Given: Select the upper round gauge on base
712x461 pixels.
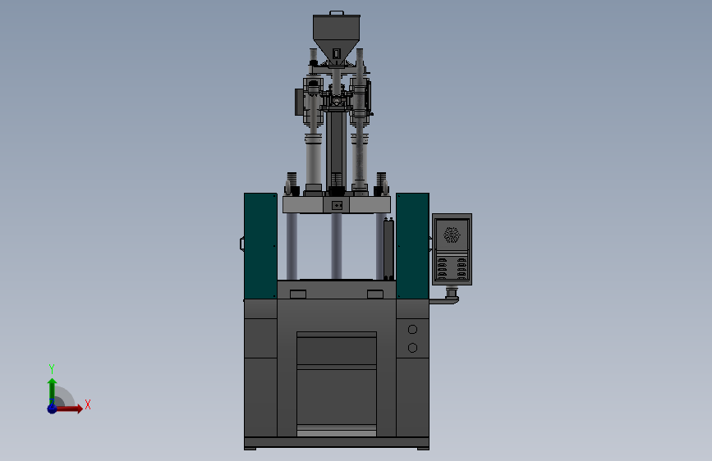Looking at the screenshot, I should (412, 330).
